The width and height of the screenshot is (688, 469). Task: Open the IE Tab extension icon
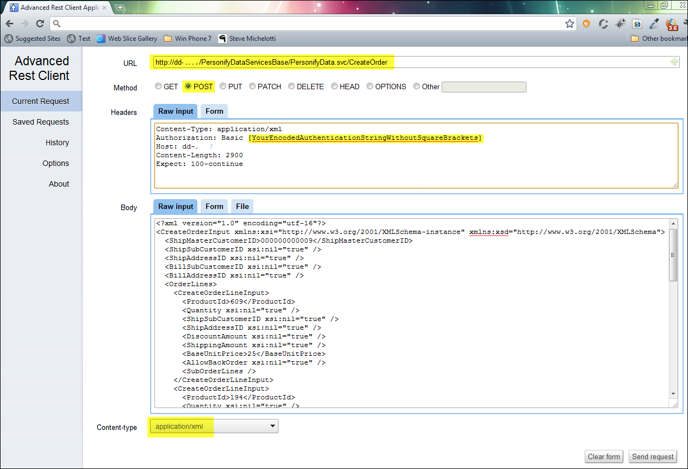tap(637, 23)
